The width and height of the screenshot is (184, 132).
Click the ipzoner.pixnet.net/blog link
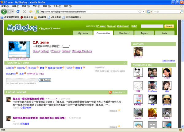19,59
